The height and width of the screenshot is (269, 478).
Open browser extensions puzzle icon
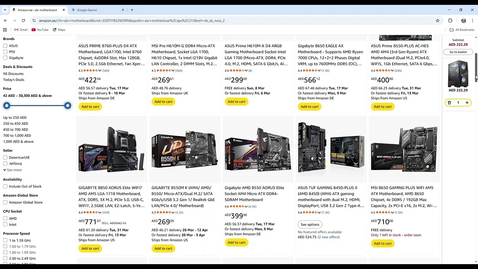pyautogui.click(x=450, y=21)
